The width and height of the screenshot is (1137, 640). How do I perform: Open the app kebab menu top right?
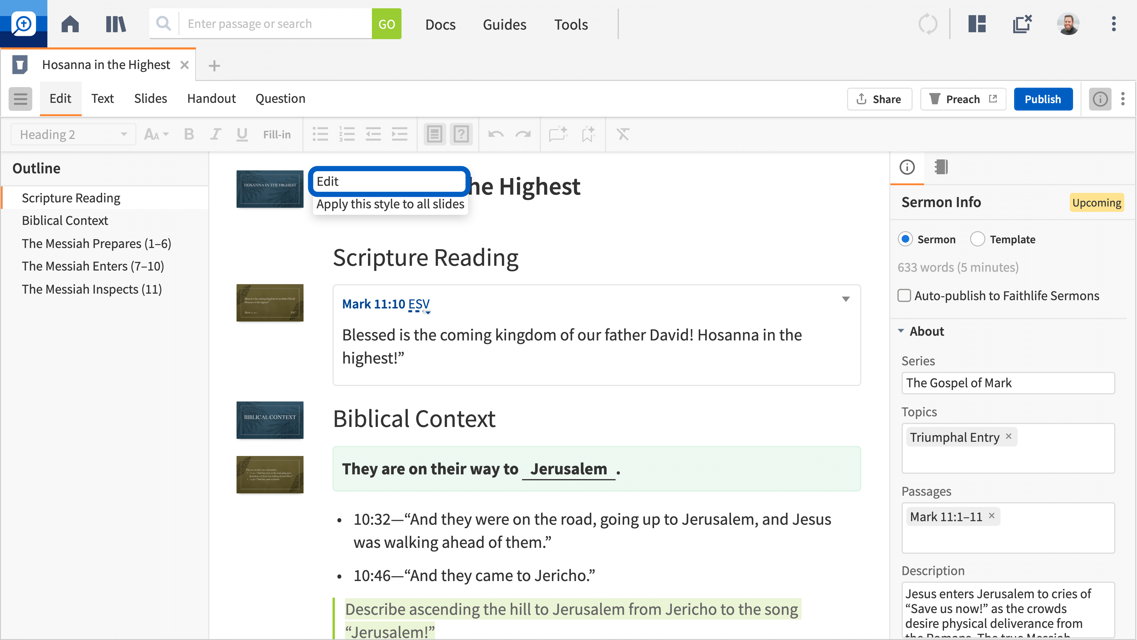tap(1114, 24)
